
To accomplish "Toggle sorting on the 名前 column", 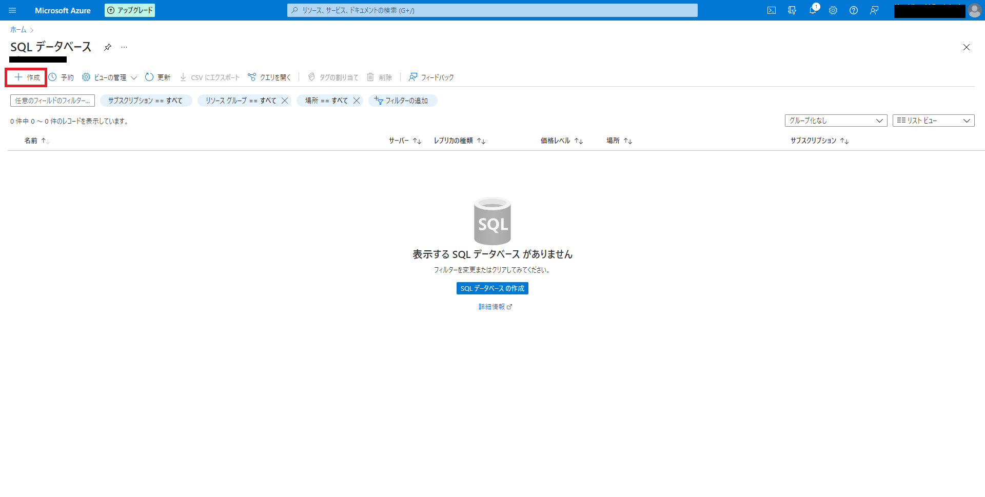I will (x=35, y=140).
